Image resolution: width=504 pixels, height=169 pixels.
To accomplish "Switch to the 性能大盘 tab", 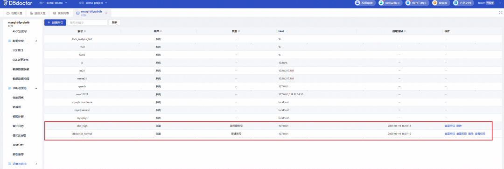I will coord(14,13).
